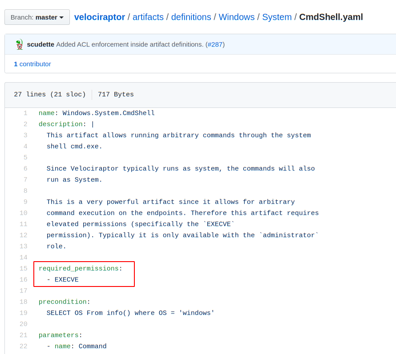396x354 pixels.
Task: Click the EXECVE permission value
Action: pyautogui.click(x=66, y=280)
